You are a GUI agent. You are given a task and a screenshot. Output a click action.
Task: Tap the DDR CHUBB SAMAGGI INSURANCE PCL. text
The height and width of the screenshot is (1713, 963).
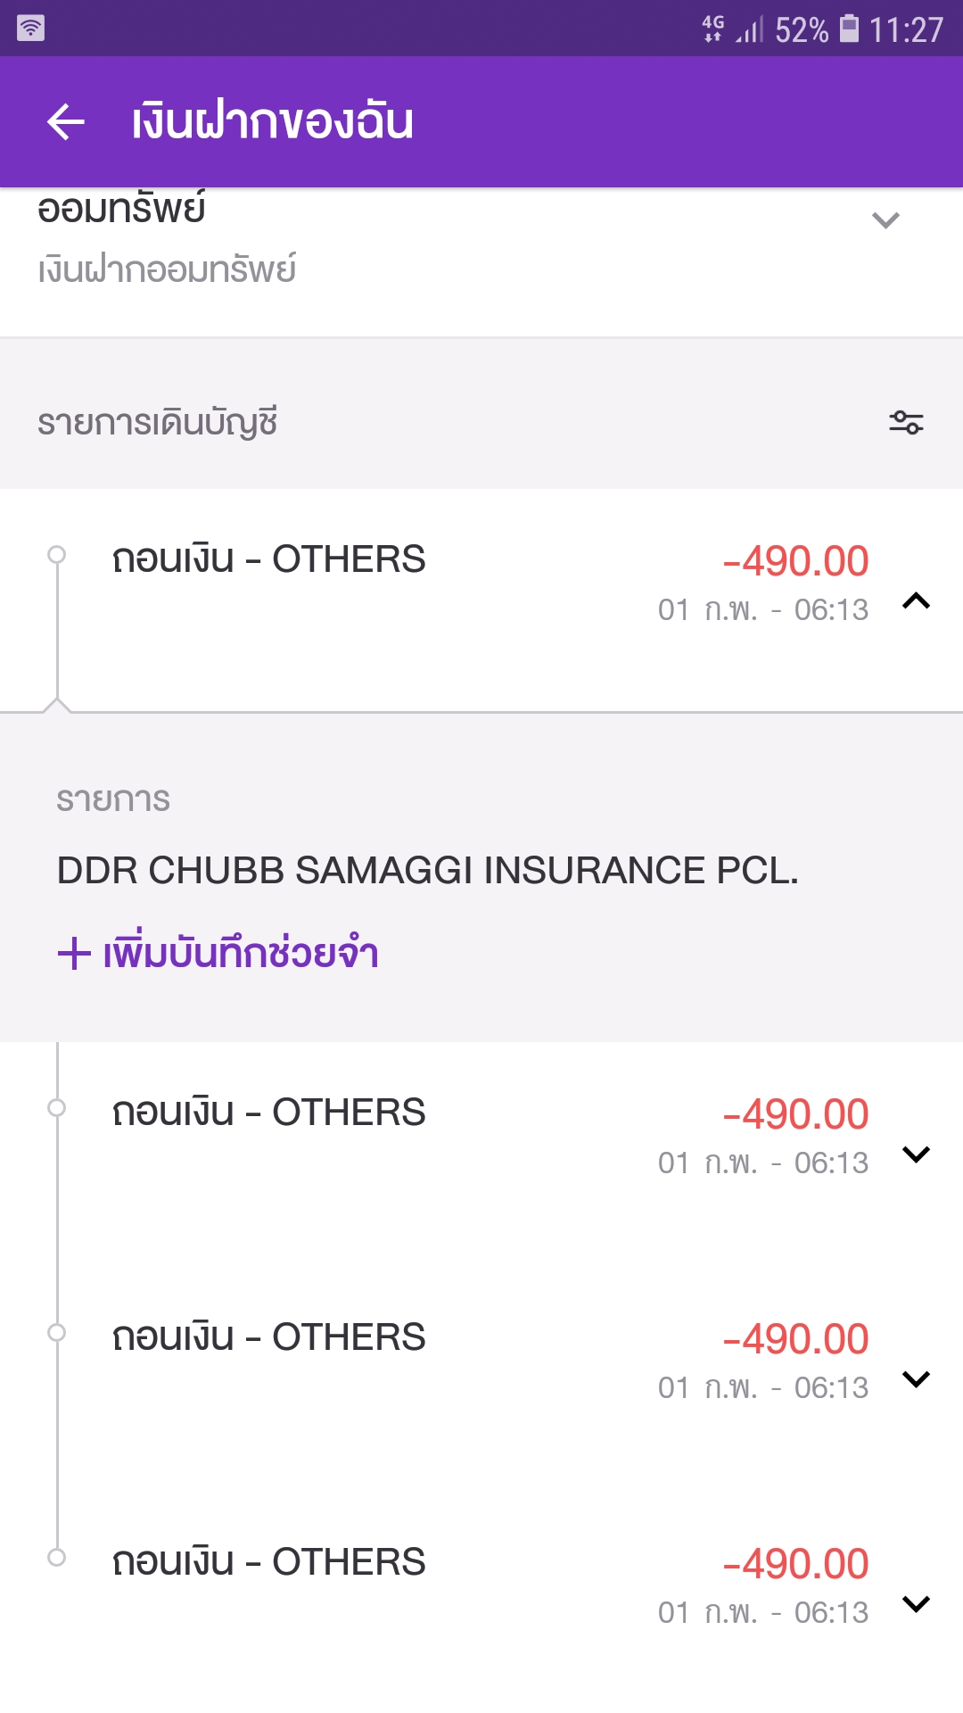point(427,870)
